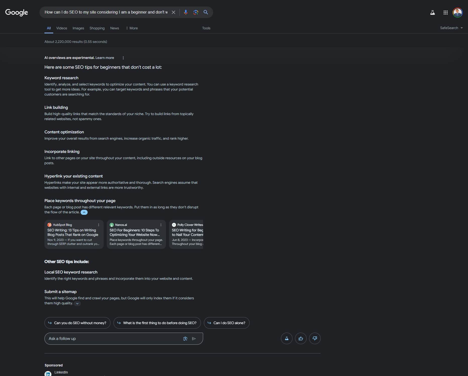Open the More search filters menu
Image resolution: width=468 pixels, height=376 pixels.
point(132,28)
